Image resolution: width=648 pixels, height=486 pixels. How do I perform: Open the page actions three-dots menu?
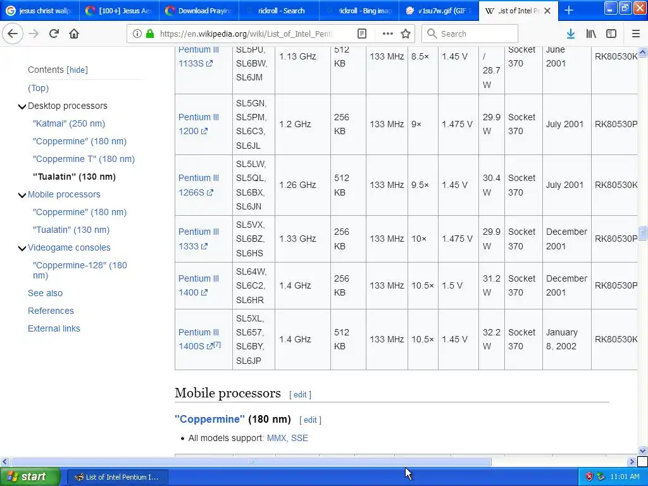[388, 34]
